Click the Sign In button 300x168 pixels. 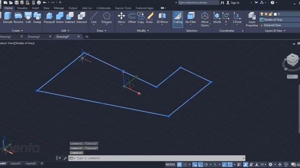click(233, 3)
